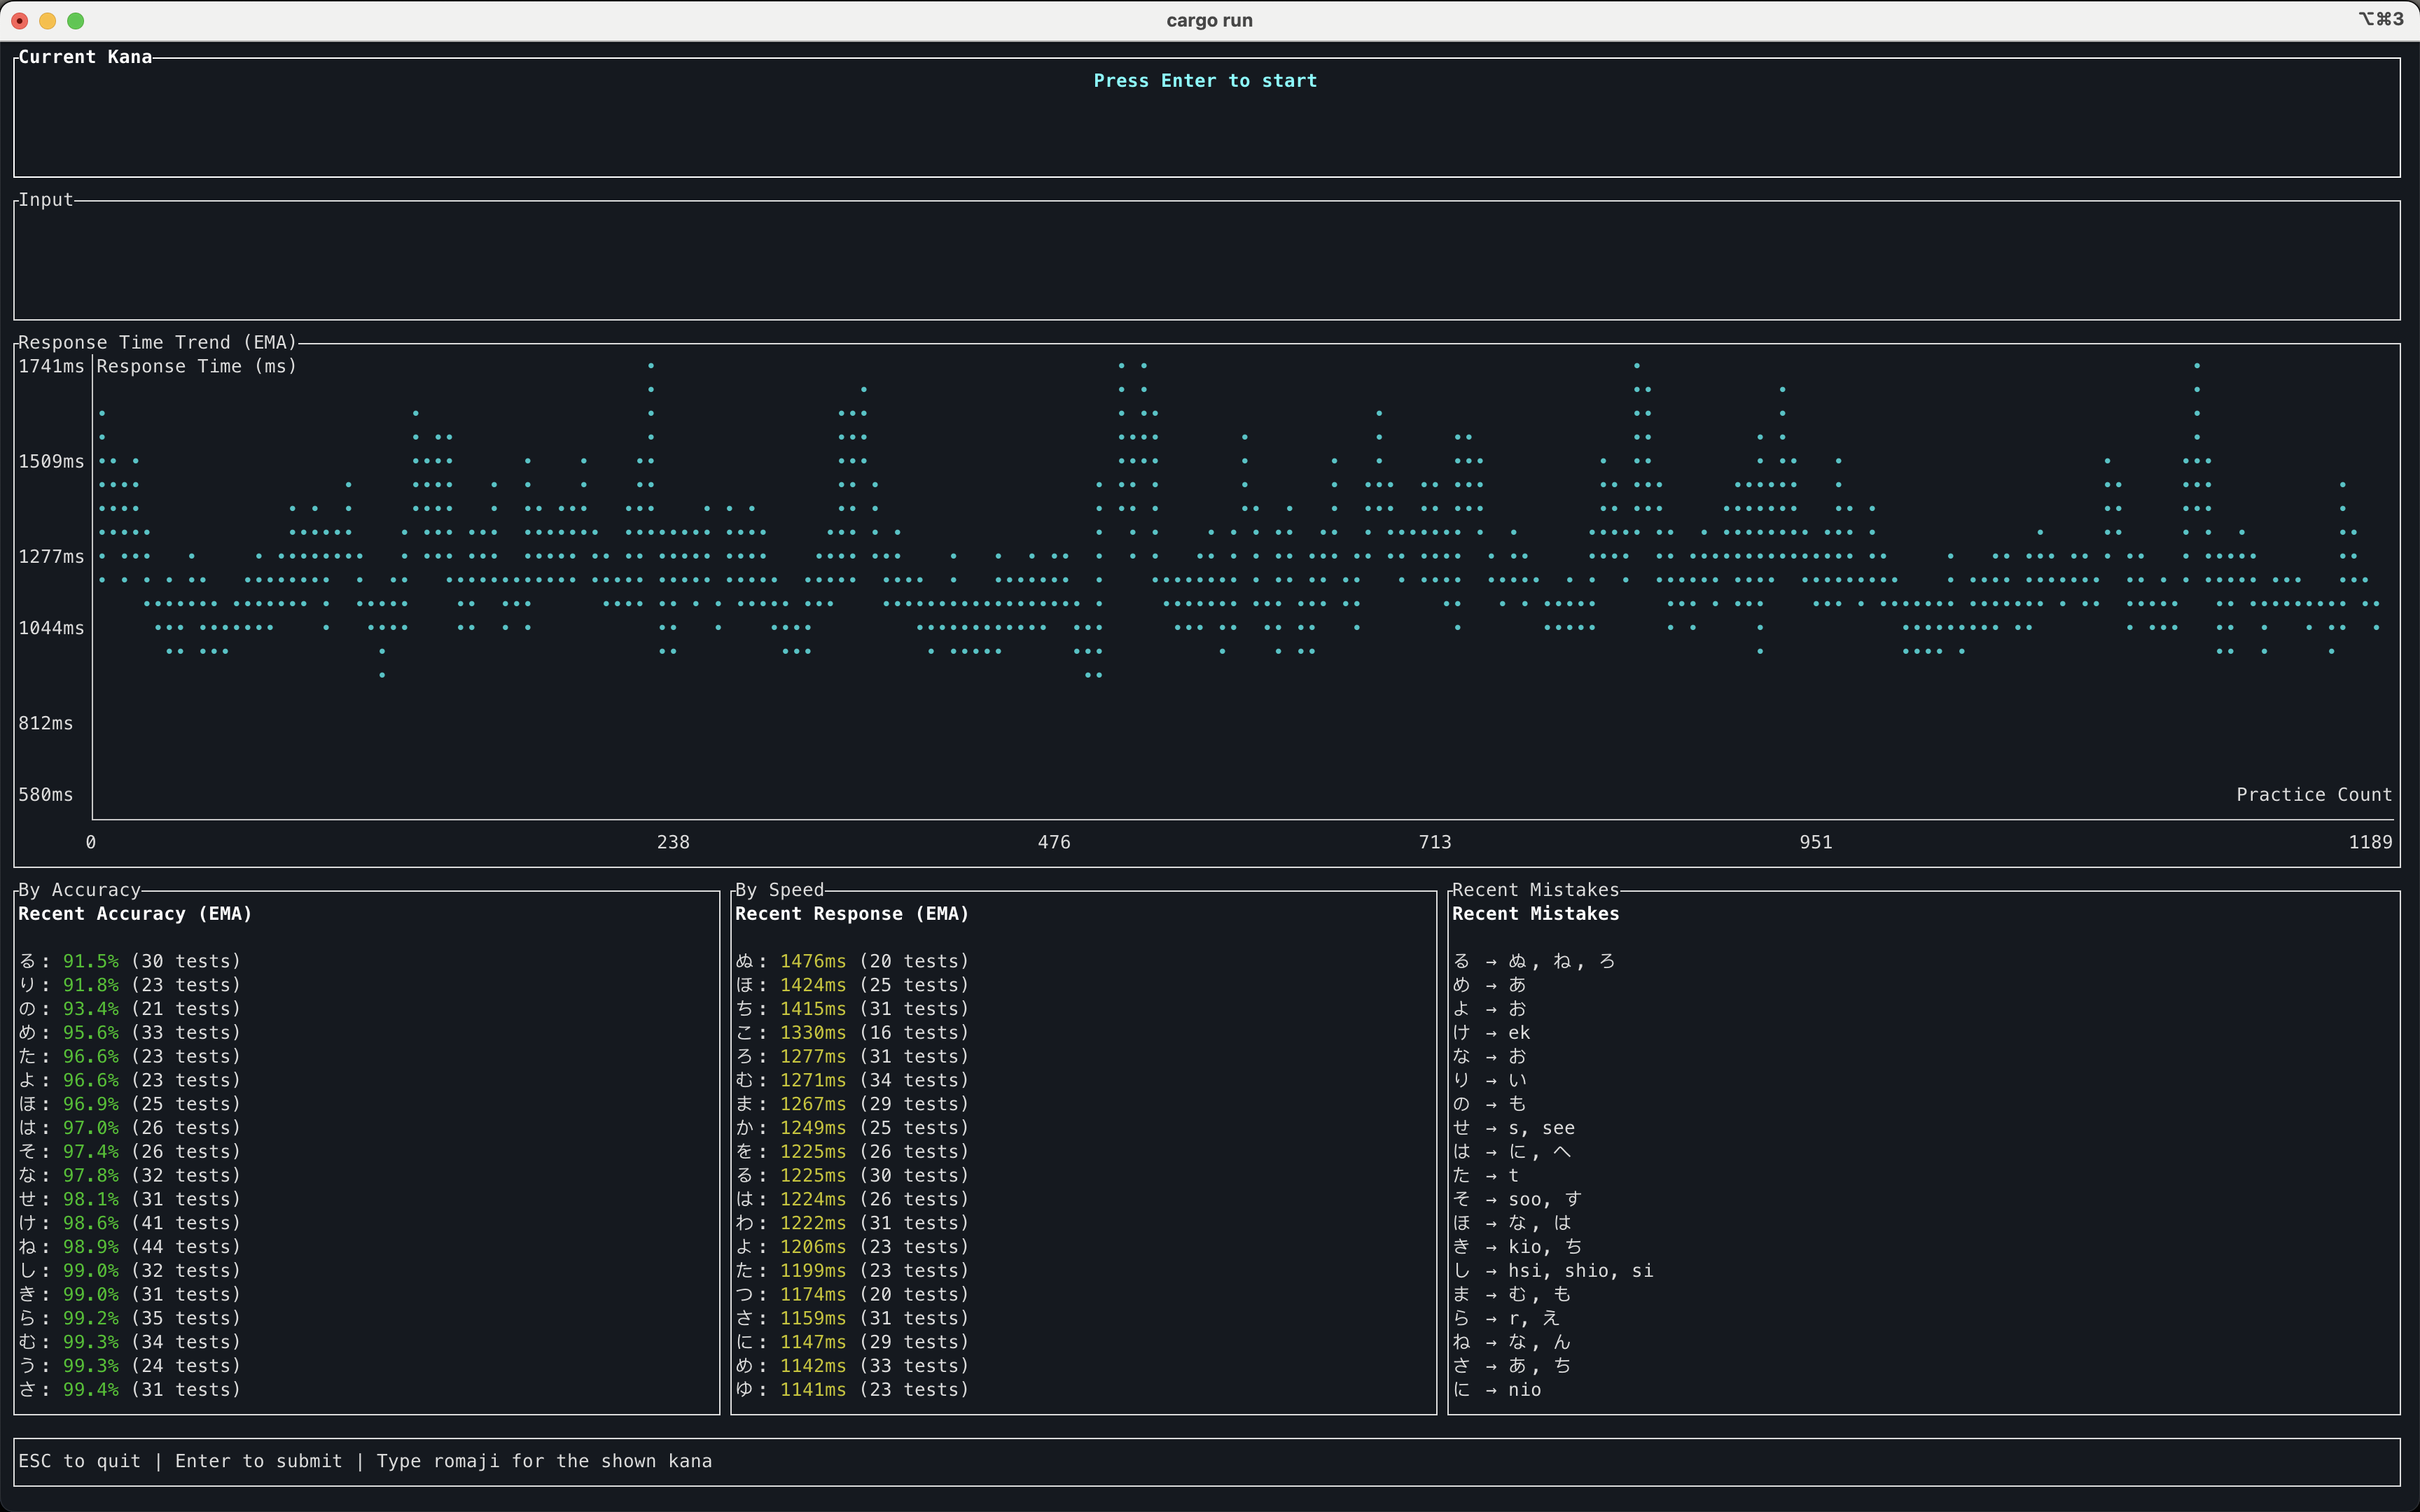
Task: Select the つ 1174ms speed row
Action: click(x=852, y=1294)
